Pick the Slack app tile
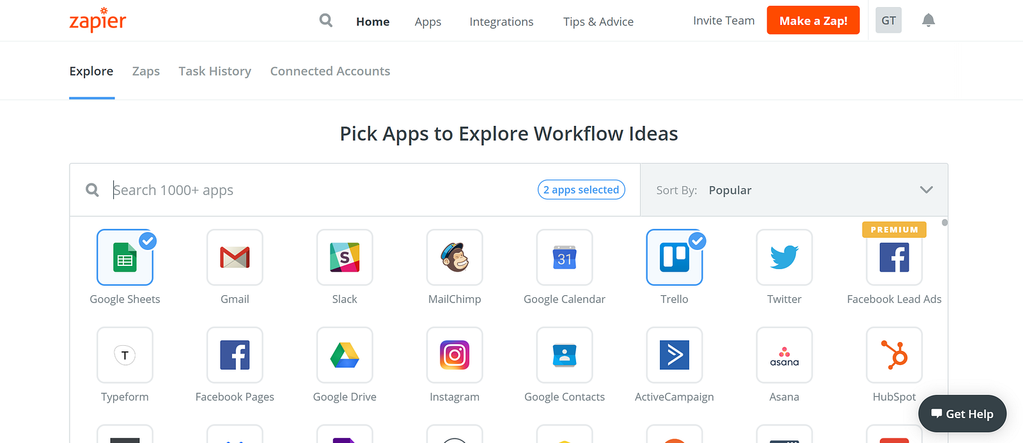 (x=345, y=257)
